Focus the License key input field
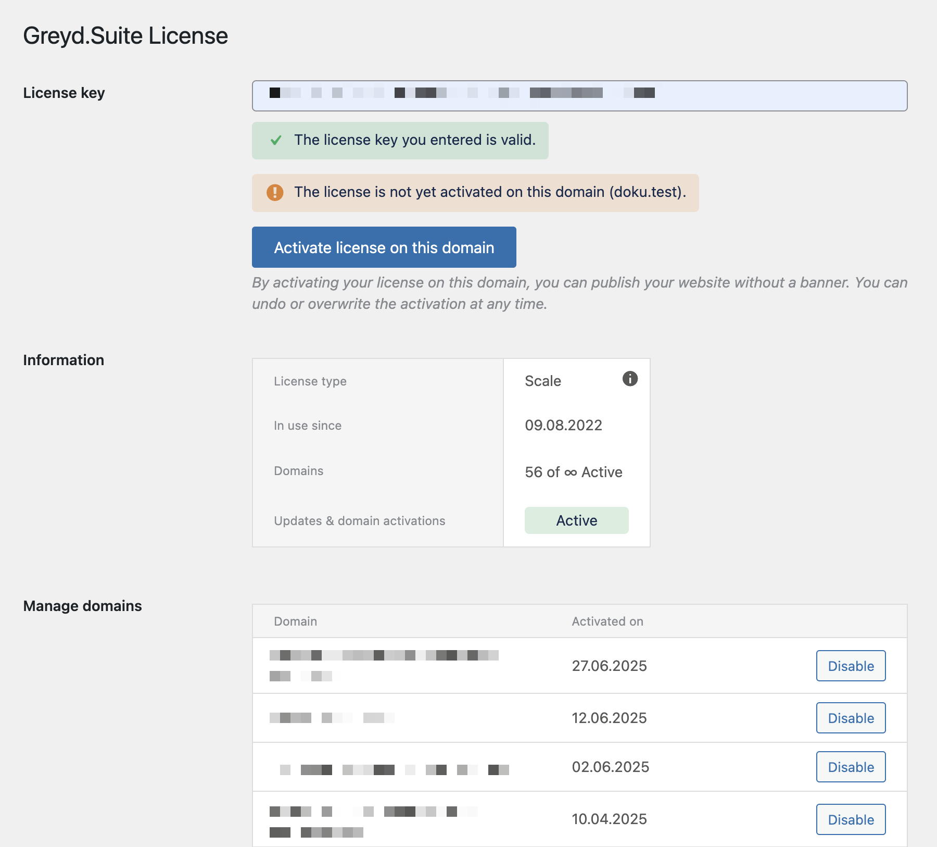This screenshot has width=937, height=847. point(579,96)
